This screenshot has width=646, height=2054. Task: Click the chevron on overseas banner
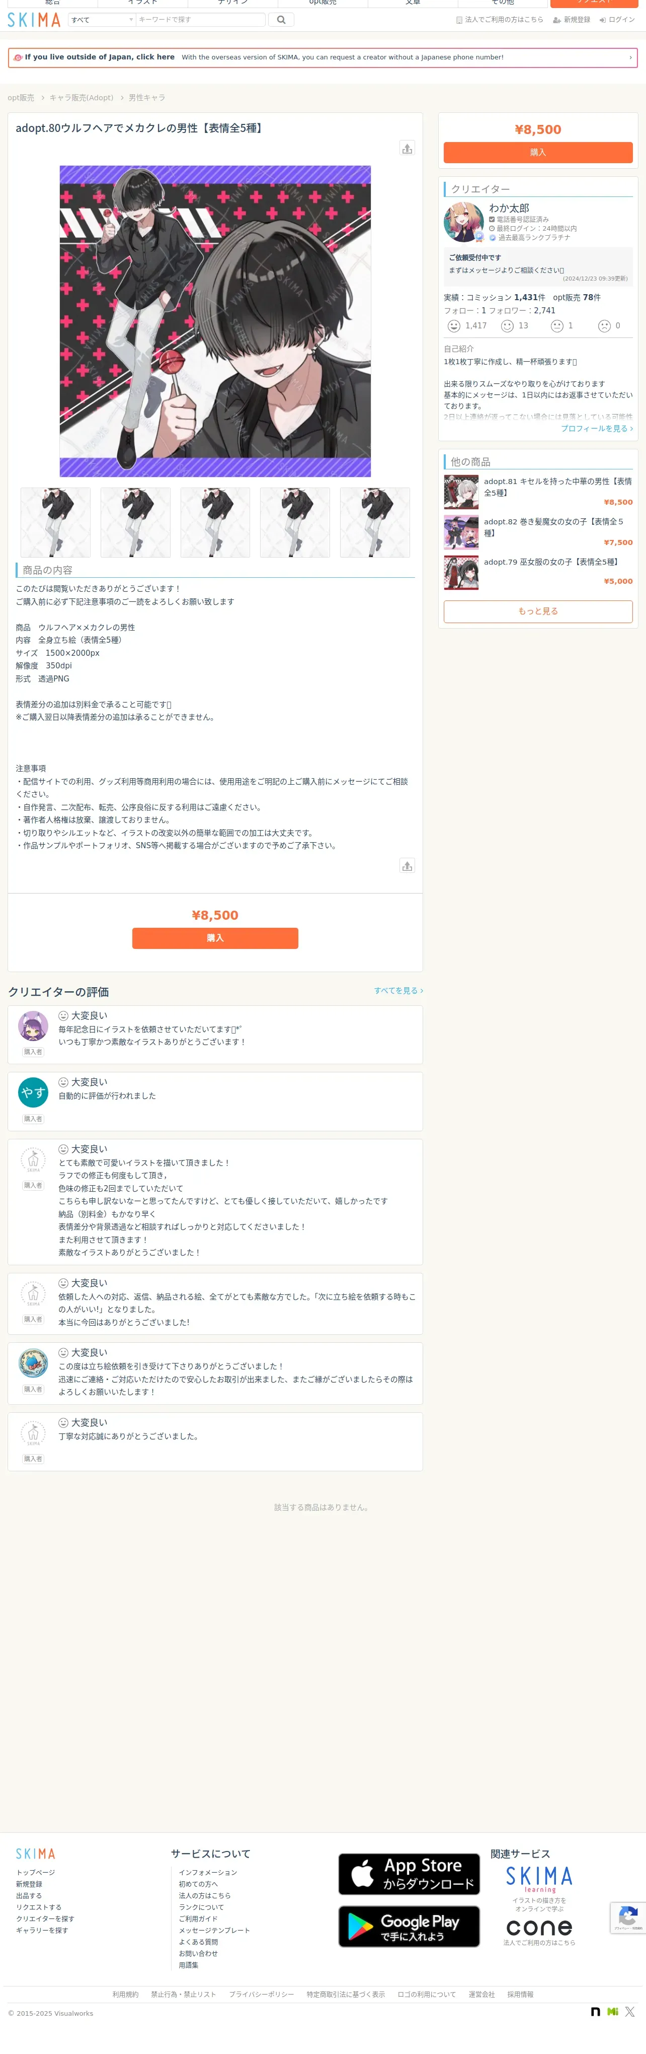tap(630, 57)
